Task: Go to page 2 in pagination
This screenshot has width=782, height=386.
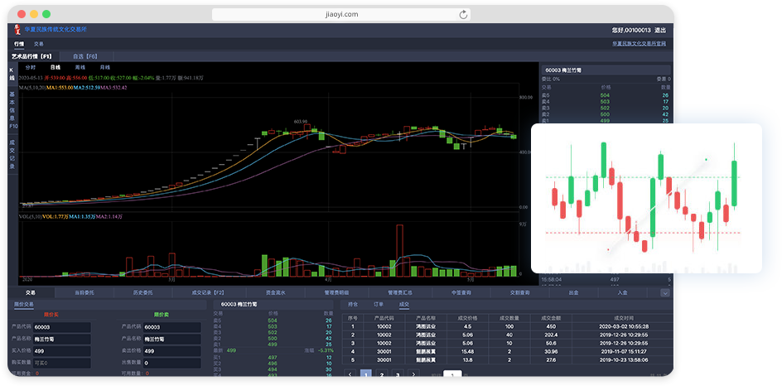Action: tap(381, 375)
